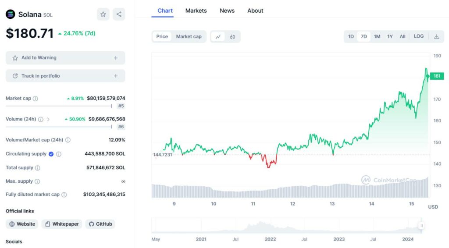Viewport: 449px width, 248px height.
Task: Click the 24.76% (7d) change indicator
Action: coord(77,33)
